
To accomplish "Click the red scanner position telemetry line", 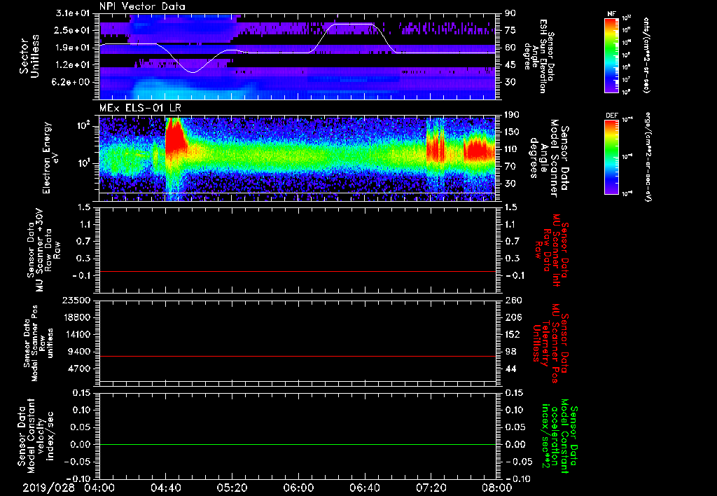I will point(297,356).
